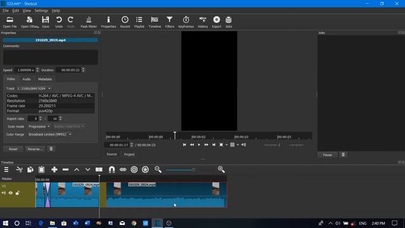
Task: Open the Color Range dropdown
Action: click(x=49, y=134)
